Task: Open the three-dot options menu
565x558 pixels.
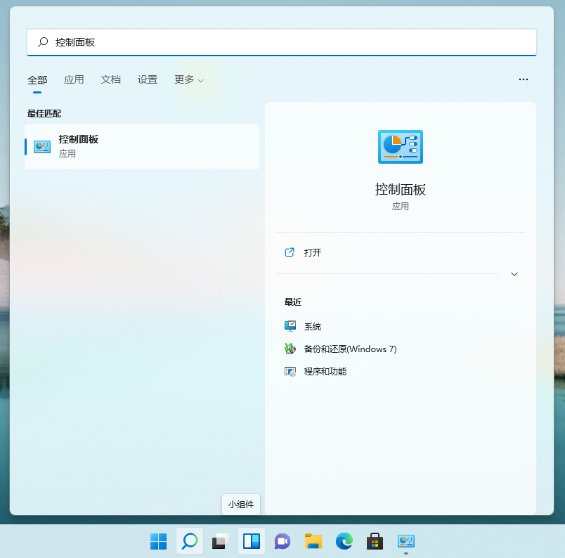Action: 523,80
